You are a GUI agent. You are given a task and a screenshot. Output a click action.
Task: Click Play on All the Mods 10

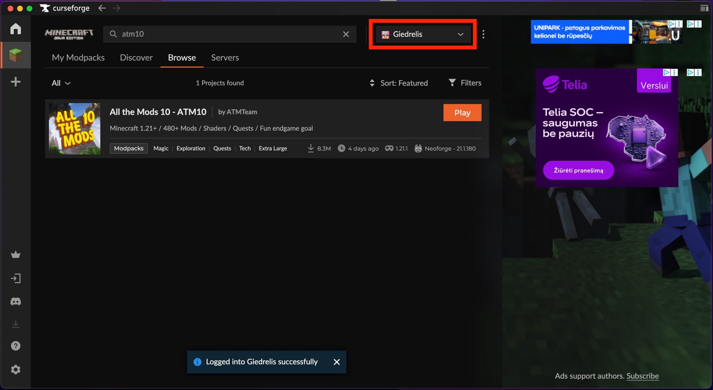click(462, 112)
